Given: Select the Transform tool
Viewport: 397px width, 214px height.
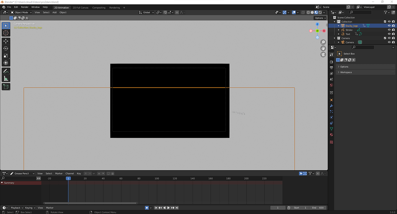Looking at the screenshot, I should pyautogui.click(x=6, y=63).
